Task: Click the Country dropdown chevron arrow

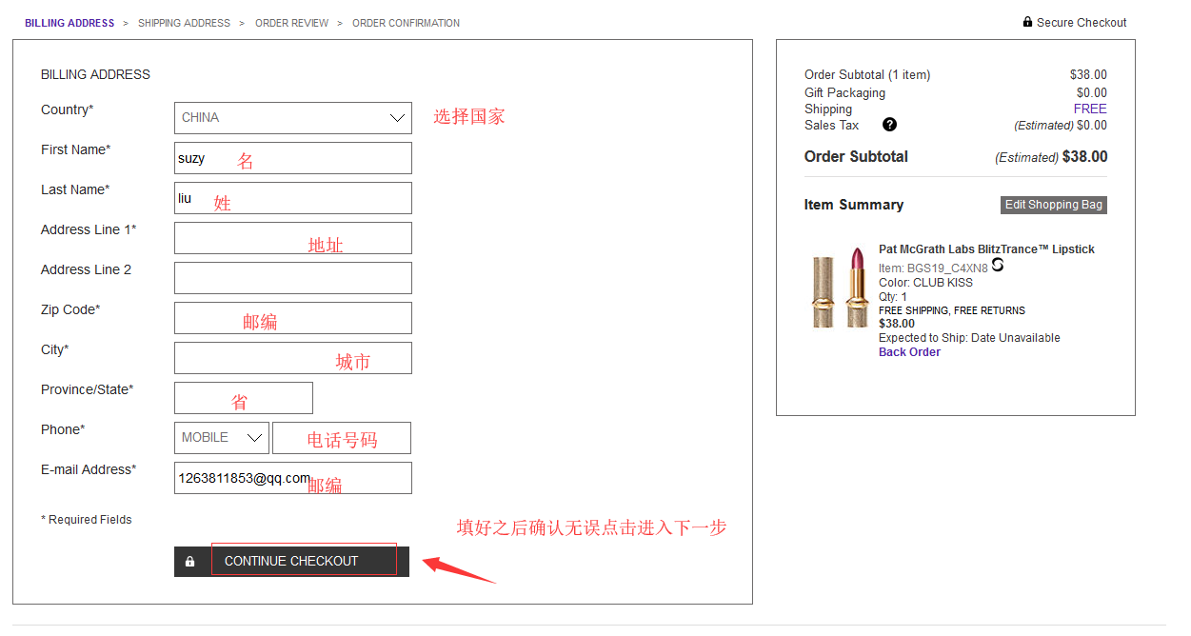Action: point(397,118)
